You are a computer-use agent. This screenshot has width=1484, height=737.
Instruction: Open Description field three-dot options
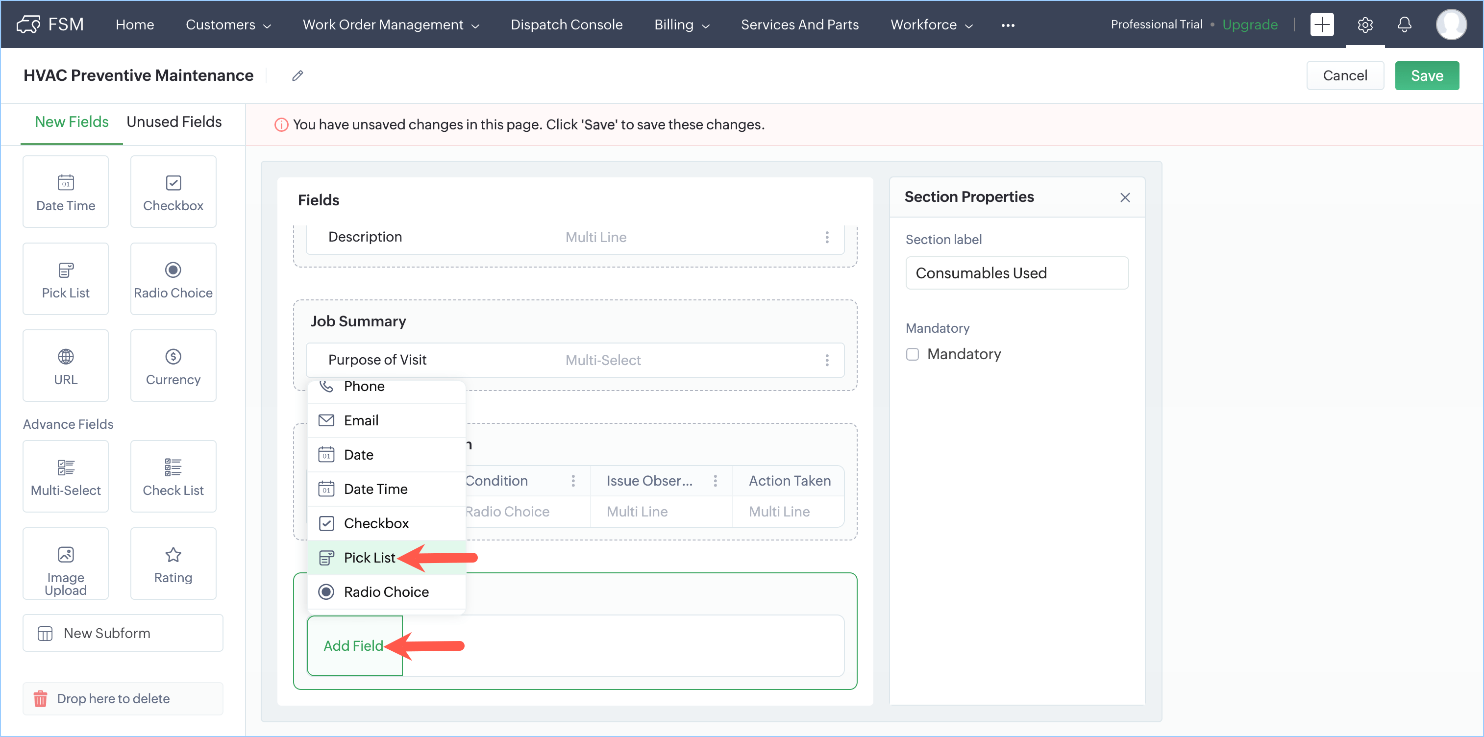827,237
